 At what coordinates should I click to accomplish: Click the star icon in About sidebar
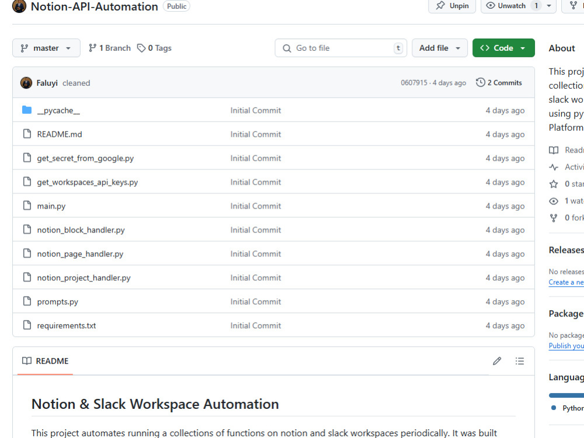coord(554,184)
